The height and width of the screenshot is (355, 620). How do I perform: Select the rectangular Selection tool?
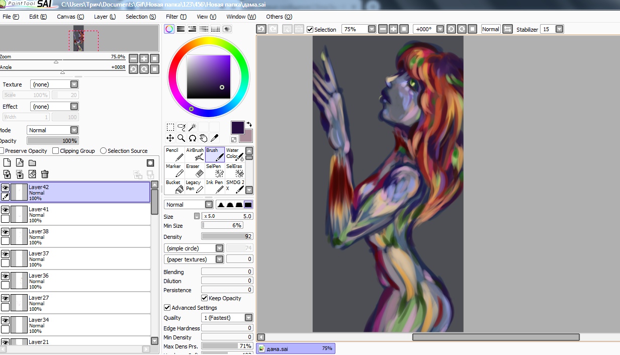pyautogui.click(x=170, y=127)
